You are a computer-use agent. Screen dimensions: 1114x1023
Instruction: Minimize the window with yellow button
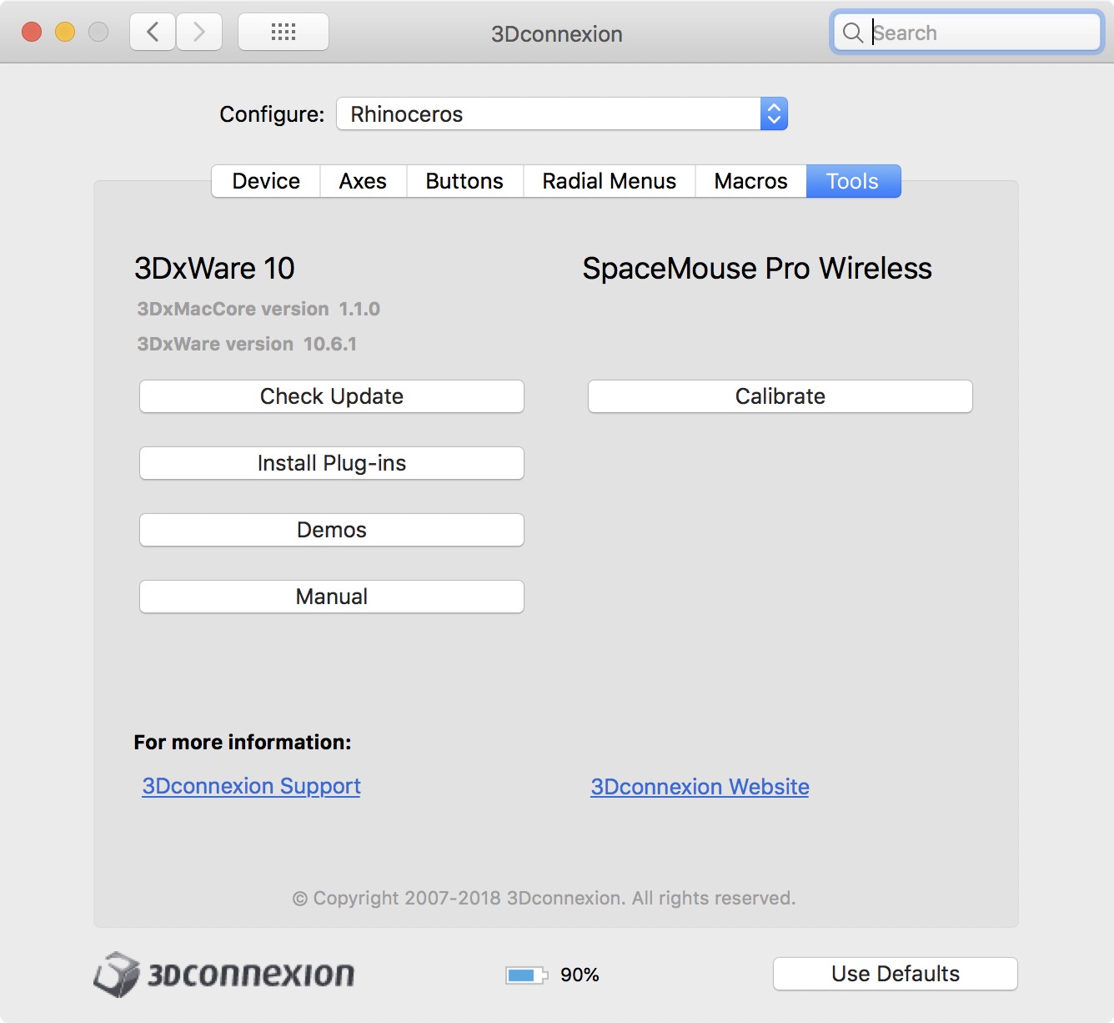(65, 32)
